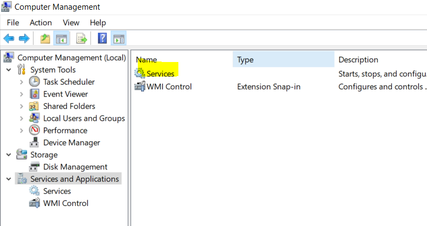Viewport: 427px width, 226px height.
Task: Click the Back arrow toolbar icon
Action: (9, 38)
